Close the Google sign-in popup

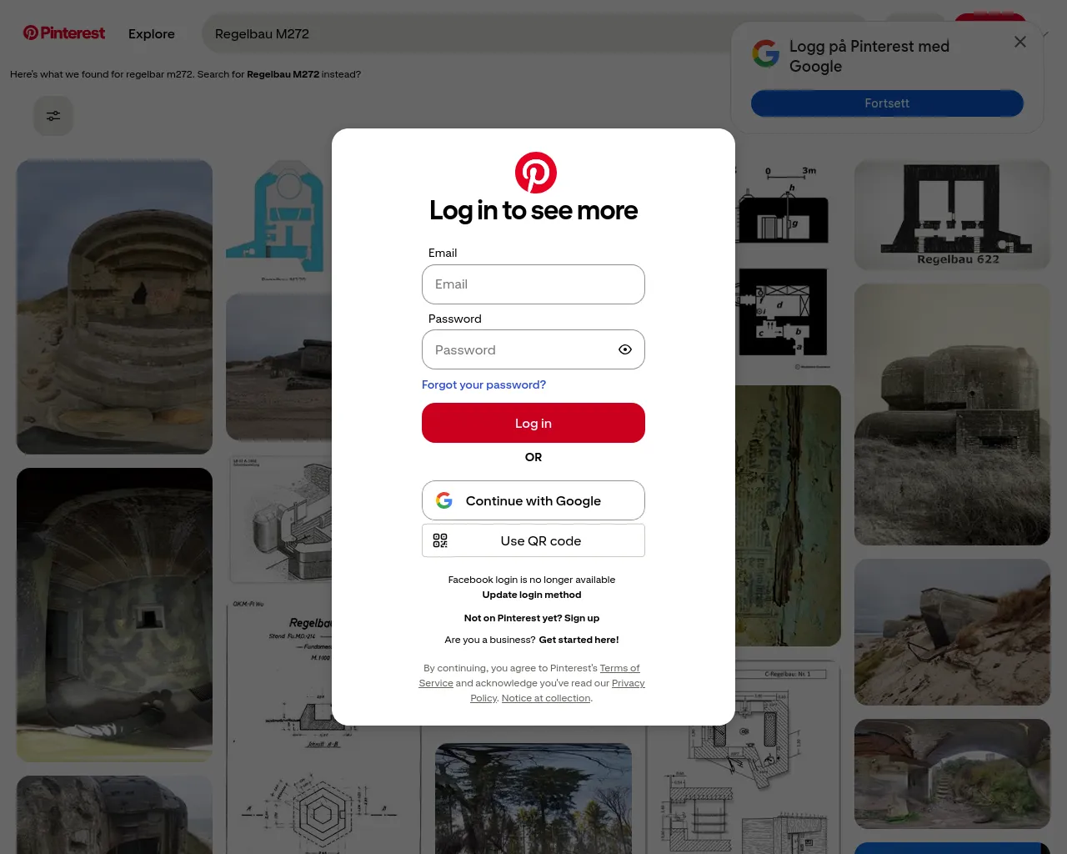pos(1020,42)
